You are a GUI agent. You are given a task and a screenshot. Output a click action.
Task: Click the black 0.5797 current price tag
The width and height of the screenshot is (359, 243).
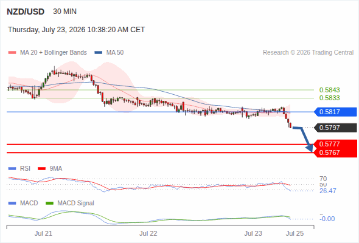335,128
